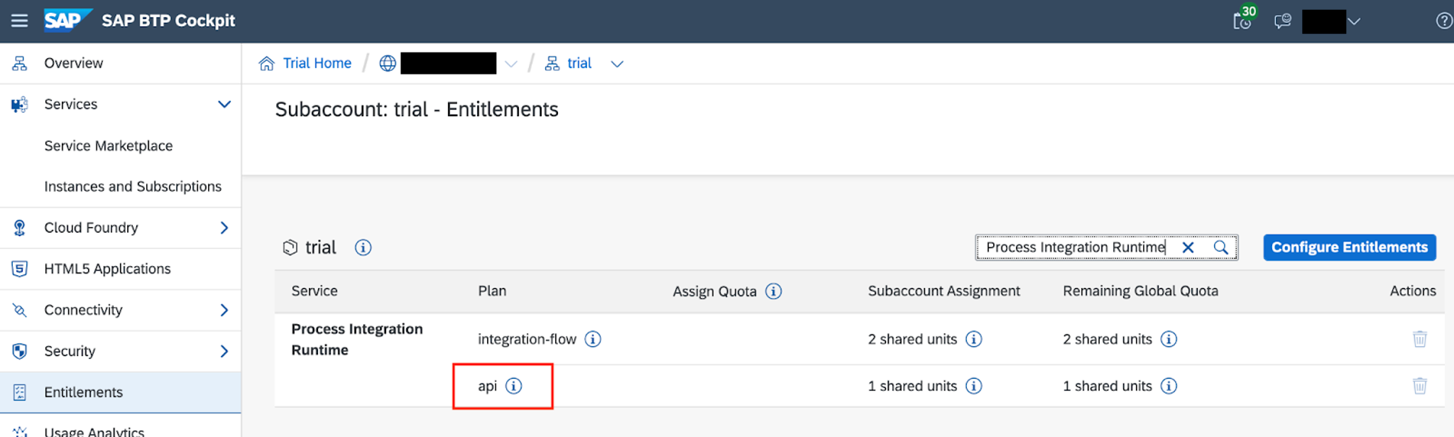Viewport: 1454px width, 437px height.
Task: Expand the Security navigation section
Action: click(224, 351)
